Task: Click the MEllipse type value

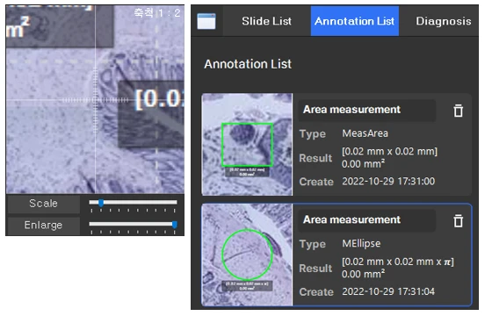Action: 361,243
